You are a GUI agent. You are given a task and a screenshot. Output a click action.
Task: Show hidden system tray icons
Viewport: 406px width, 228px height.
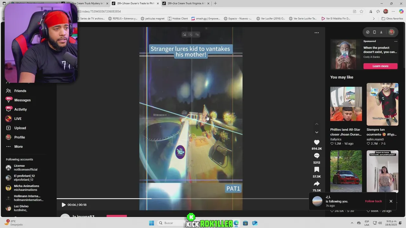(352, 223)
